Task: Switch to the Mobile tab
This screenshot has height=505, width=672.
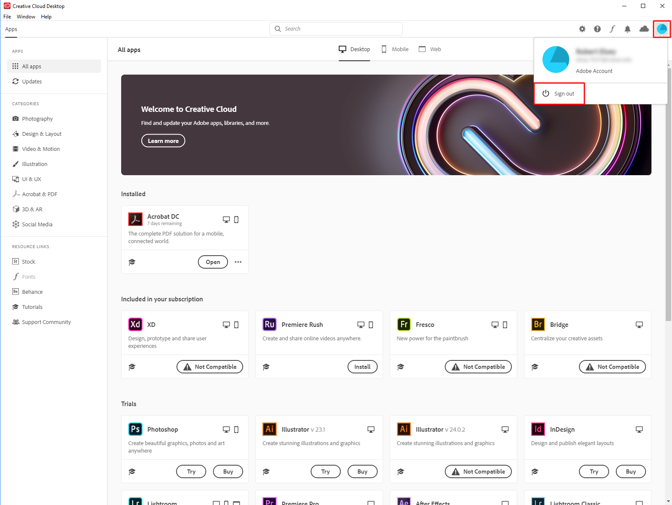Action: pos(395,49)
